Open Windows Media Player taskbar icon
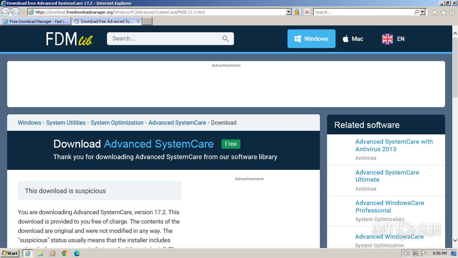 point(52,253)
